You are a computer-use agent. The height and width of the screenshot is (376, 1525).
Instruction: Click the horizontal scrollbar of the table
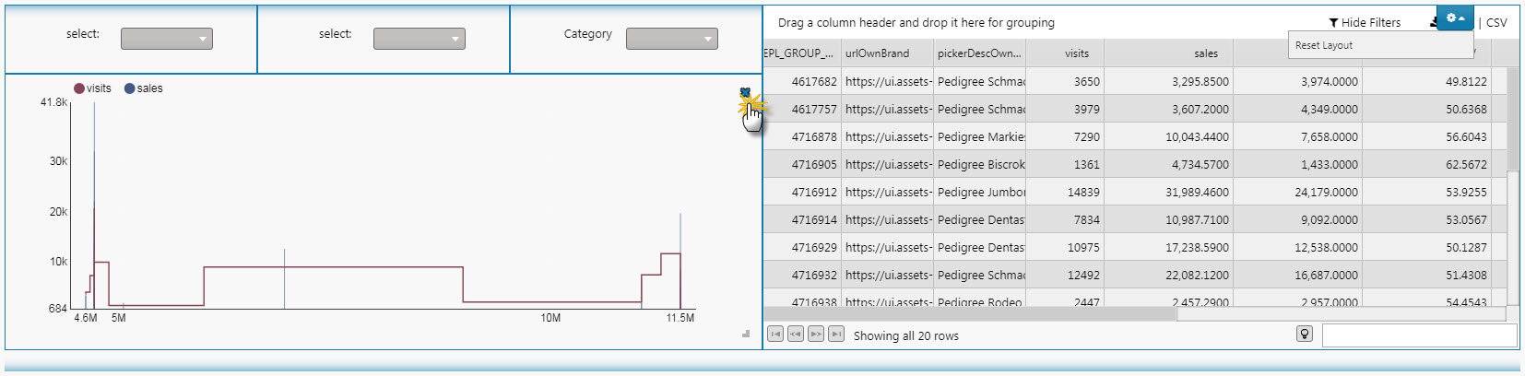(x=970, y=314)
